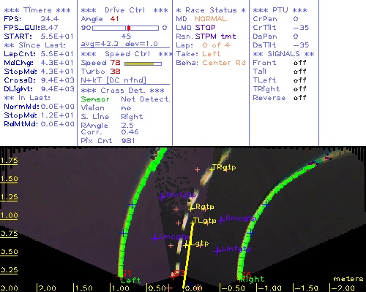Click the Lmcgtp purple cross marker
Viewport: 366px width, 292px height.
click(x=154, y=238)
